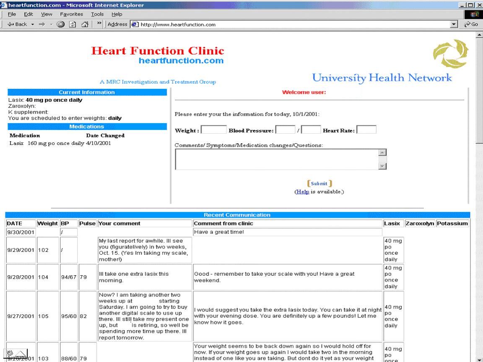Click the Weight input field
This screenshot has width=483, height=362.
pyautogui.click(x=213, y=130)
